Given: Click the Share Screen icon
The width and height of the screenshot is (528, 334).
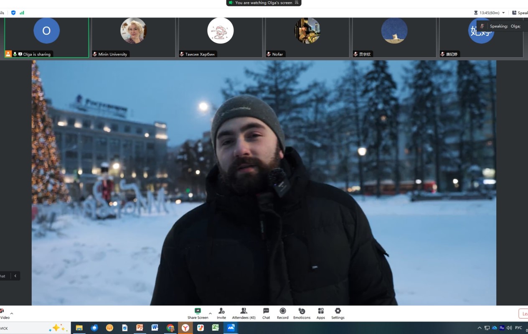Looking at the screenshot, I should coord(198,311).
